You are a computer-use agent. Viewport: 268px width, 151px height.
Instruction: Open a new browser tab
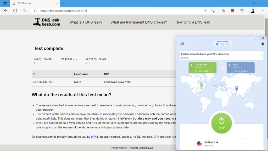[64, 3]
